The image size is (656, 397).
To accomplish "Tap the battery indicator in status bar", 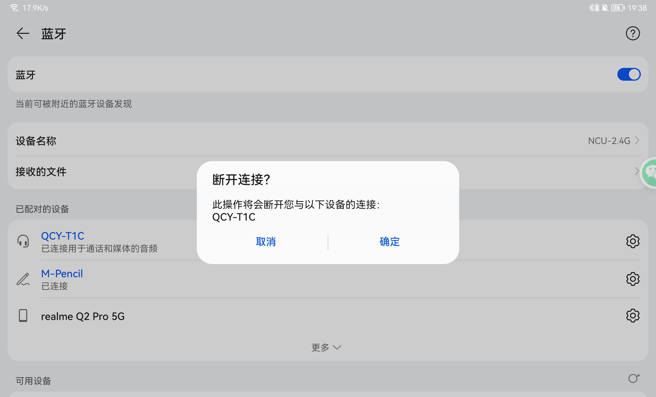I will pyautogui.click(x=618, y=8).
